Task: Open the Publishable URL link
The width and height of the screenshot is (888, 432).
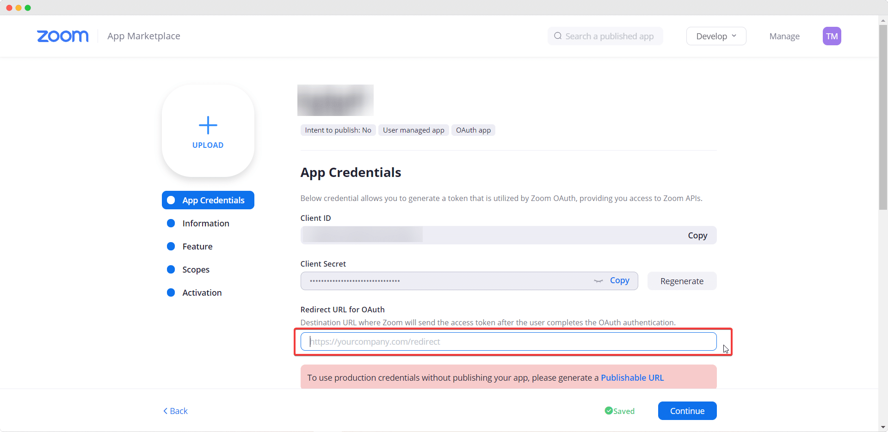Action: pyautogui.click(x=632, y=377)
